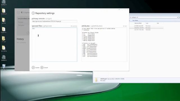Select the 8:22 AM folder row in Explorer
Screen dimensions: 180x101
pos(146,26)
